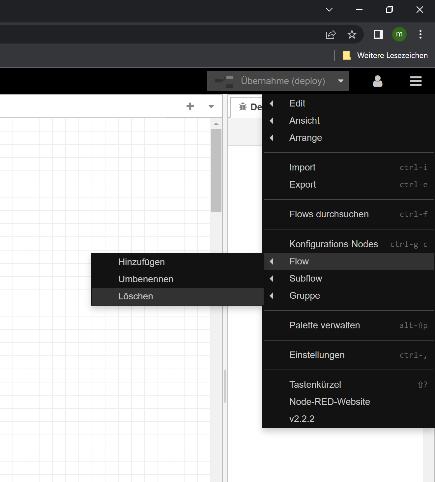Expand the Edit submenu
The width and height of the screenshot is (435, 482).
click(349, 104)
